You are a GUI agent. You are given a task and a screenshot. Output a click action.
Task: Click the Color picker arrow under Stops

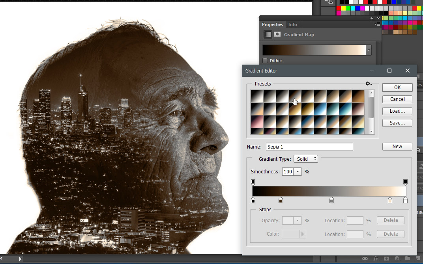point(302,234)
